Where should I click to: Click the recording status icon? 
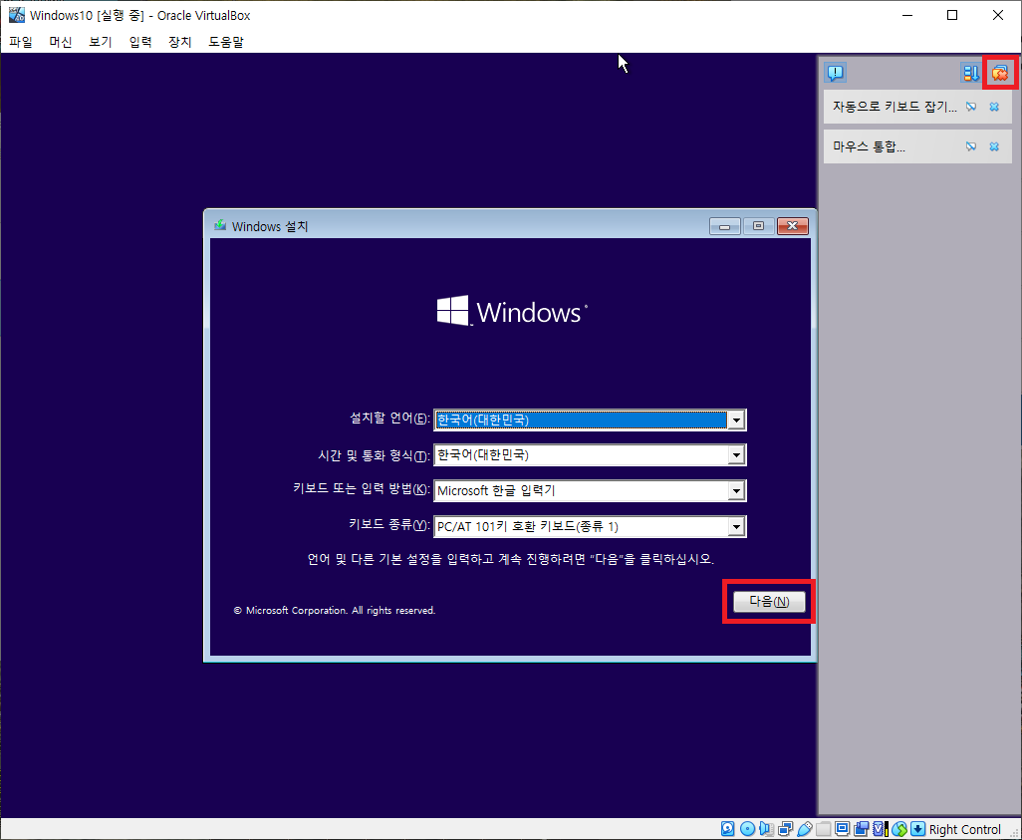click(x=861, y=829)
